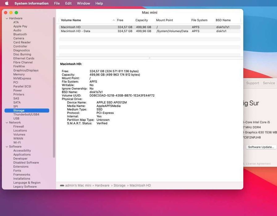Select Camera in sidebar
The height and width of the screenshot is (216, 277).
pos(19,38)
